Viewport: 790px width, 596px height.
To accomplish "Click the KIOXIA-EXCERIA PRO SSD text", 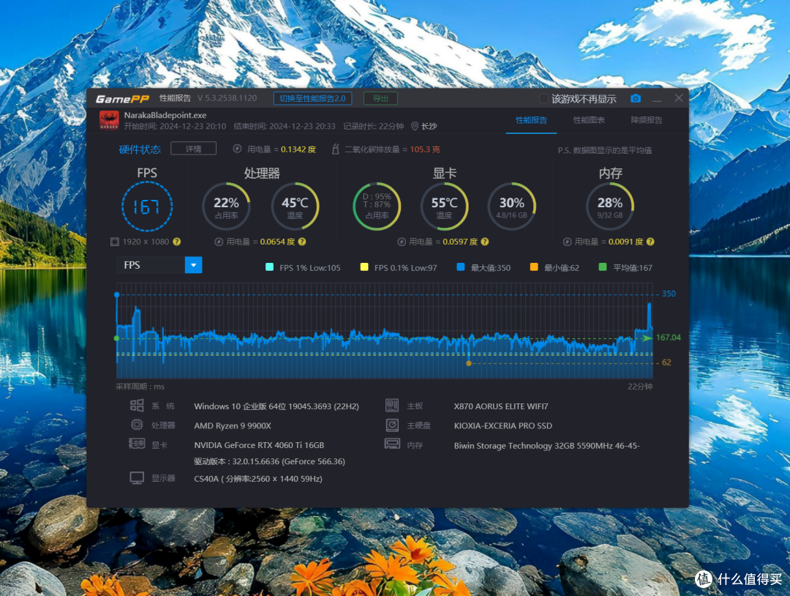I will (x=503, y=425).
